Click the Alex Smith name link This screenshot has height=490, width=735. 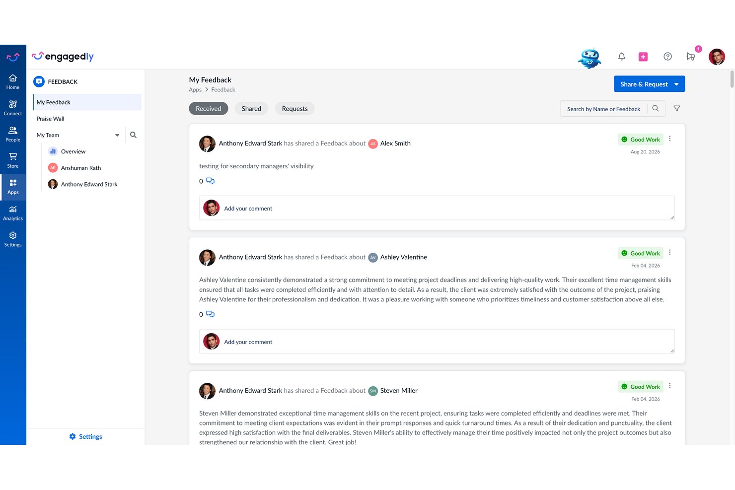point(395,143)
